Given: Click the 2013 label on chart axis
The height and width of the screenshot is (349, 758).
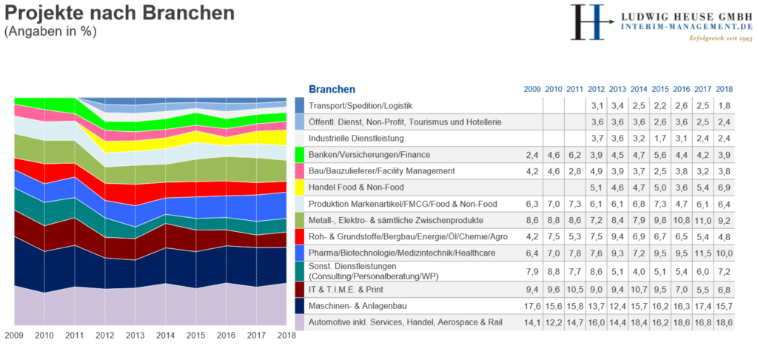Looking at the screenshot, I should (135, 335).
